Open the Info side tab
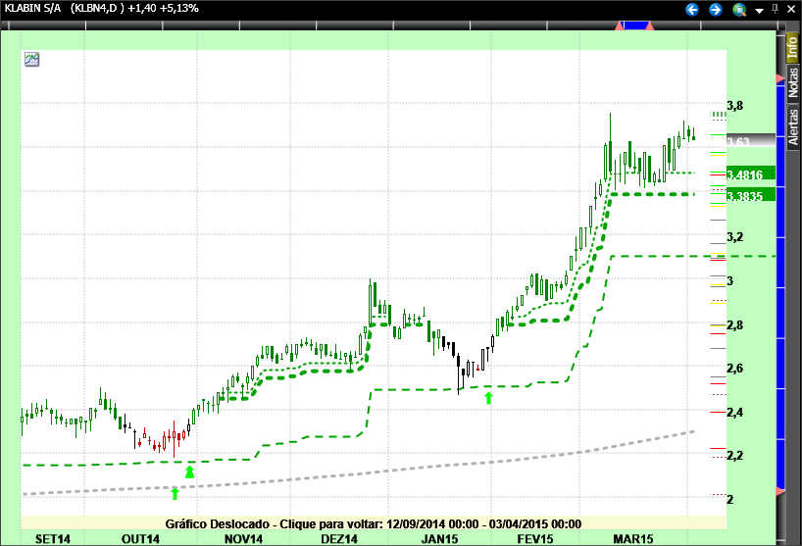 793,47
